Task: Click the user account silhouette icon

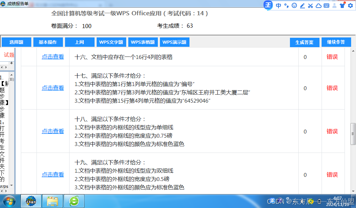Action: click(x=334, y=6)
